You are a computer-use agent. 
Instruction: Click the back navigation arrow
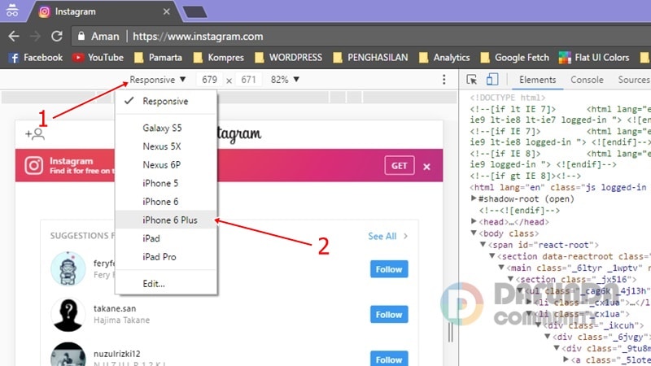[14, 36]
